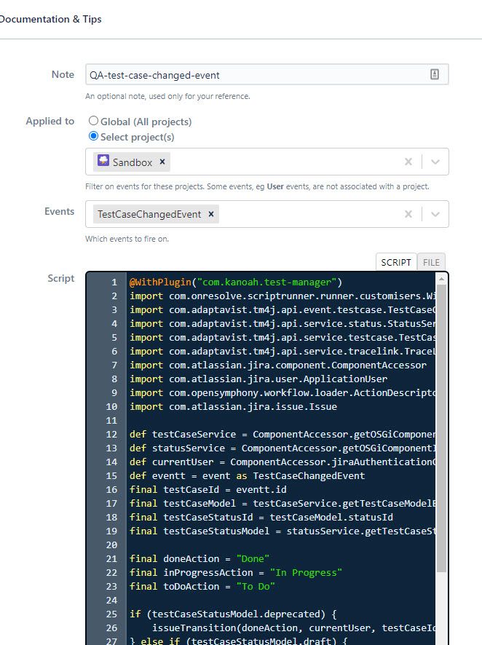
Task: Remove the Sandbox project tag
Action: (x=162, y=162)
